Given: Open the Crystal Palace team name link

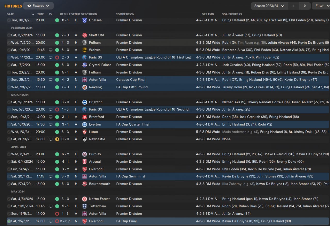Looking at the screenshot, I should tap(100, 65).
